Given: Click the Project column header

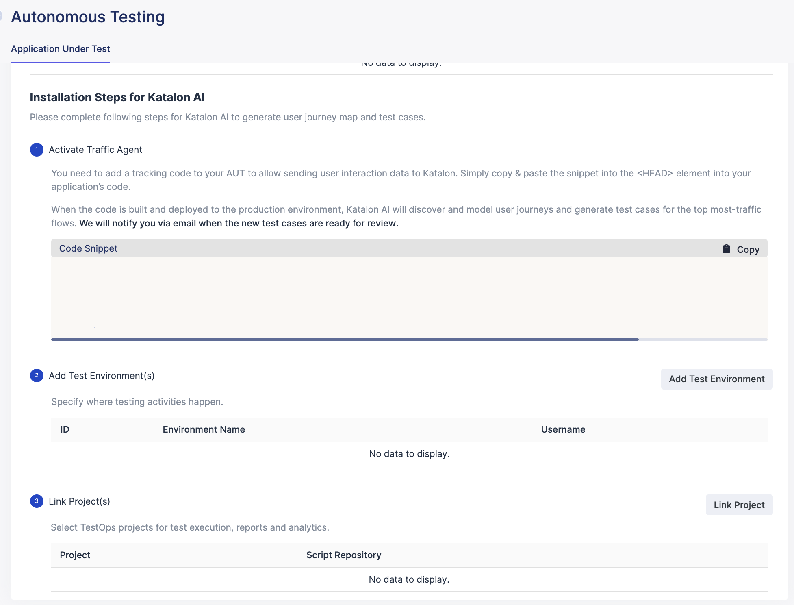Looking at the screenshot, I should point(75,555).
